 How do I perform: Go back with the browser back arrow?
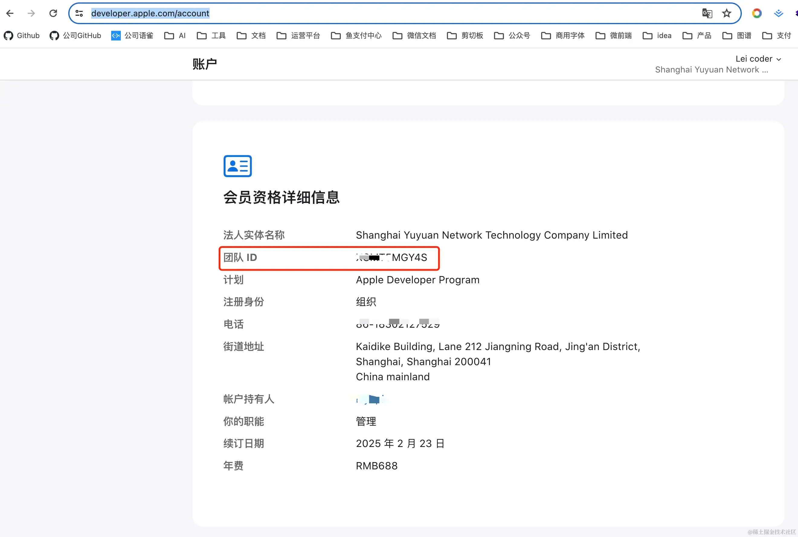10,13
